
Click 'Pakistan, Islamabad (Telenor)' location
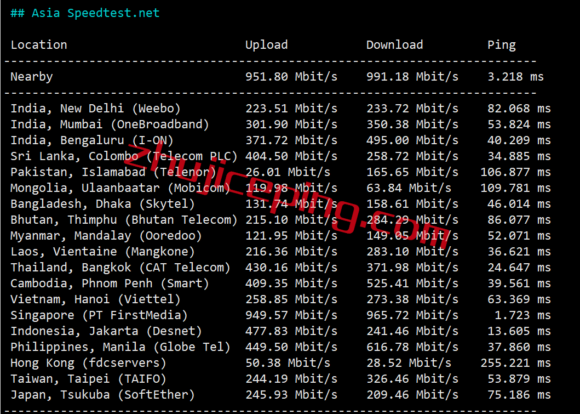pos(113,172)
